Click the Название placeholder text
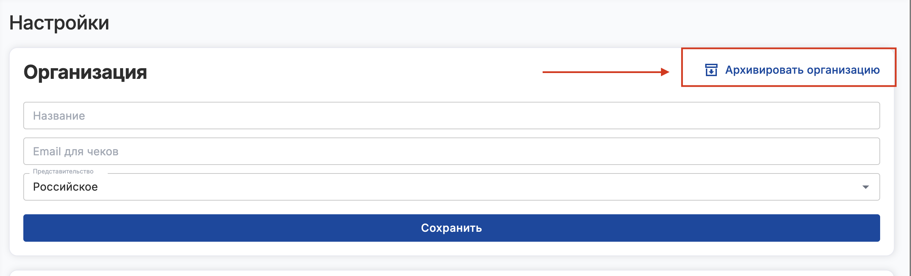Viewport: 911px width, 276px height. click(x=59, y=116)
